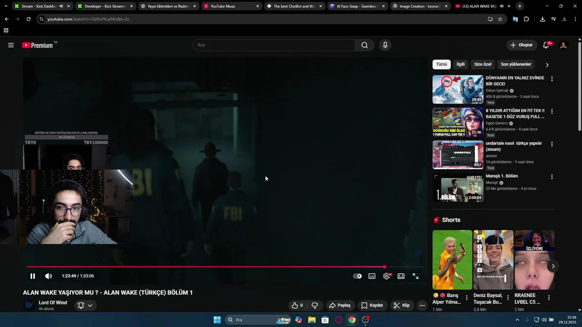Toggle subtitles in the video player
The image size is (582, 327).
point(372,276)
